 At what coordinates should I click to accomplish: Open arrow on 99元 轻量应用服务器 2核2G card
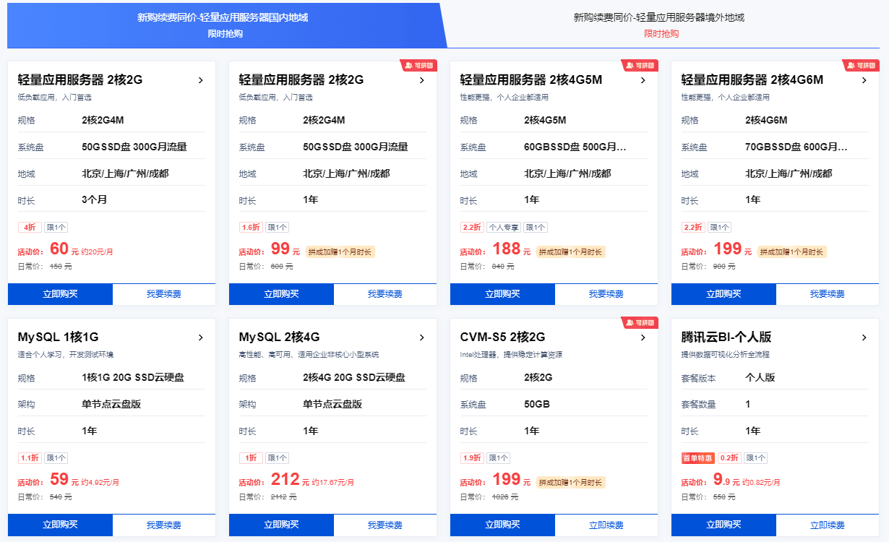[421, 80]
